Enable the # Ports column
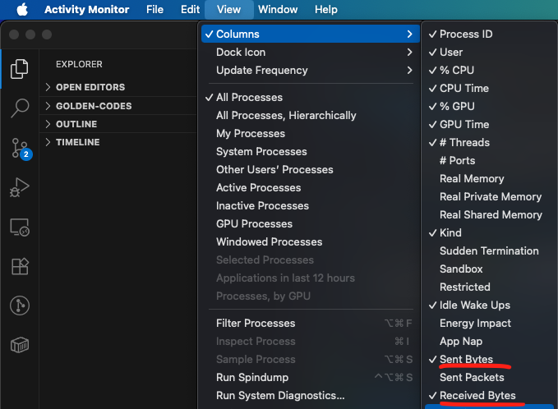The height and width of the screenshot is (409, 558). tap(489, 161)
